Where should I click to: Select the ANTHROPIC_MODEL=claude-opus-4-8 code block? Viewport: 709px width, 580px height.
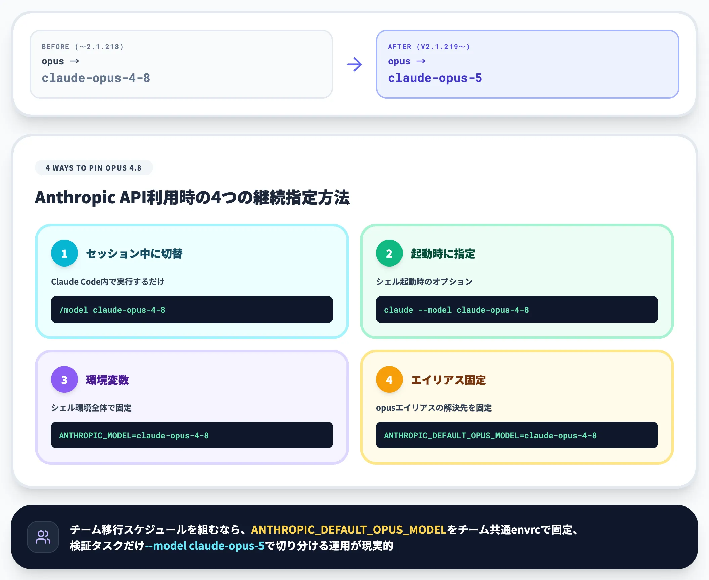[192, 435]
